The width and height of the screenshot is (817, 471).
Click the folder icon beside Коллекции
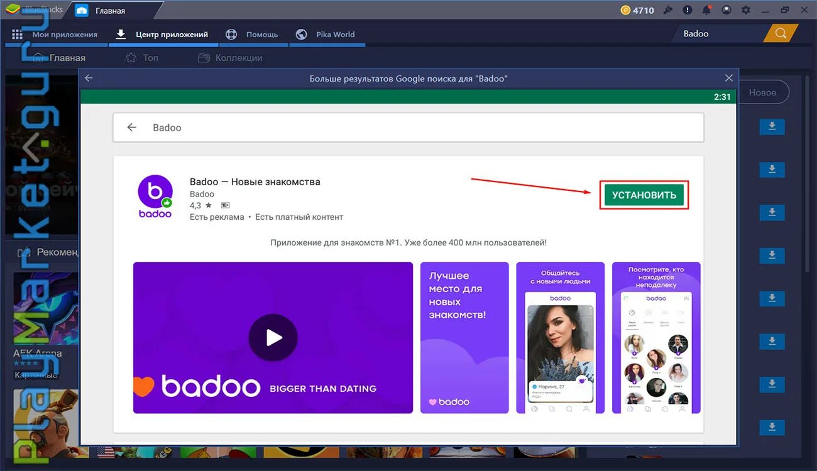pyautogui.click(x=204, y=58)
